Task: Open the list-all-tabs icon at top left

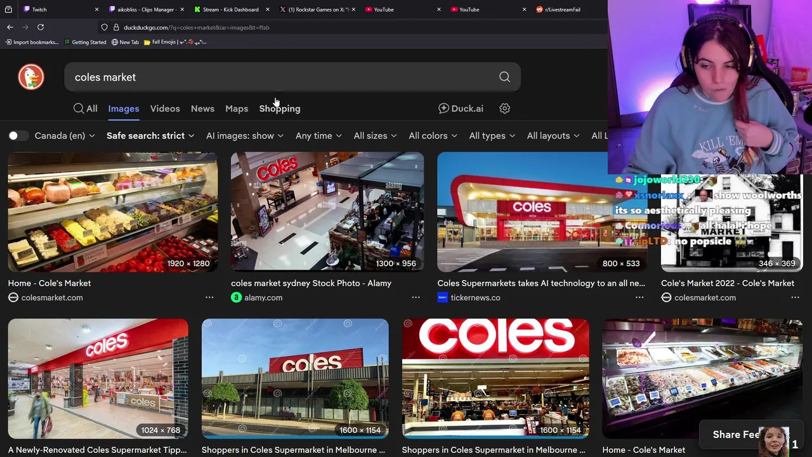Action: pos(8,10)
